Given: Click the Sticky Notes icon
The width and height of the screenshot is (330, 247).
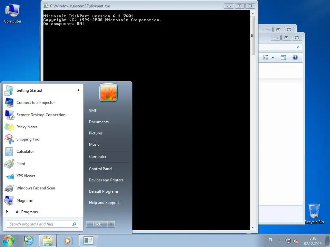Looking at the screenshot, I should click(9, 127).
